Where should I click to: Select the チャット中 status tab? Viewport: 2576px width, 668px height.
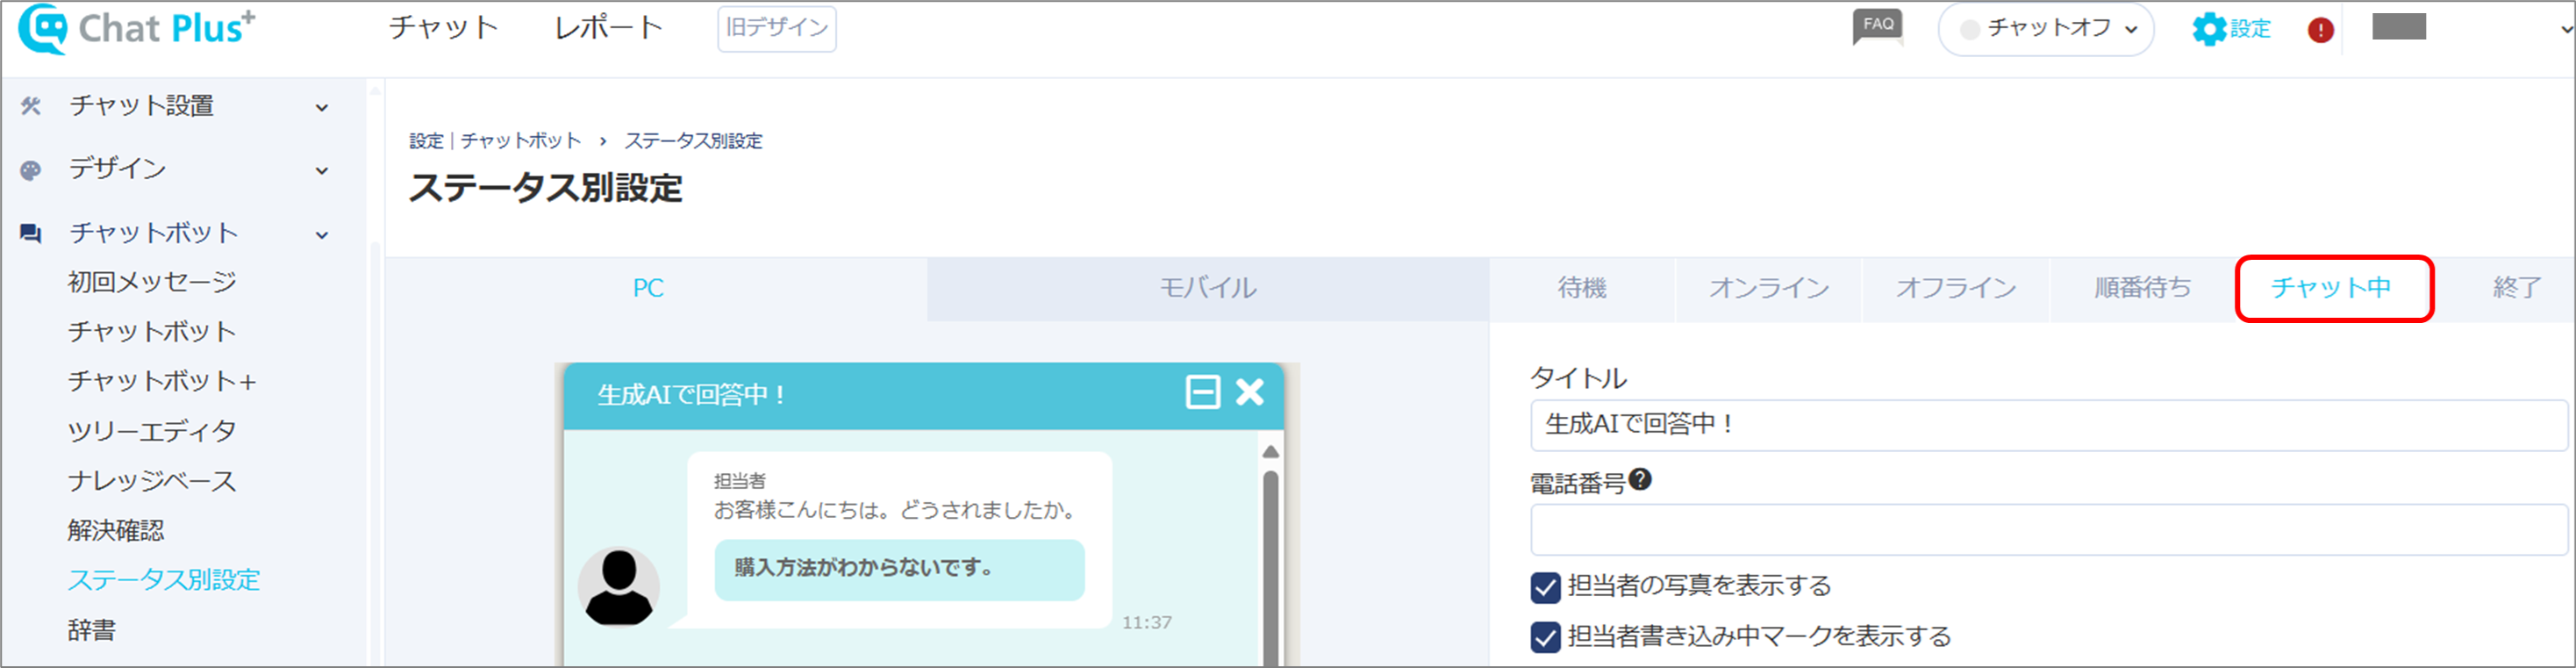(x=2333, y=289)
